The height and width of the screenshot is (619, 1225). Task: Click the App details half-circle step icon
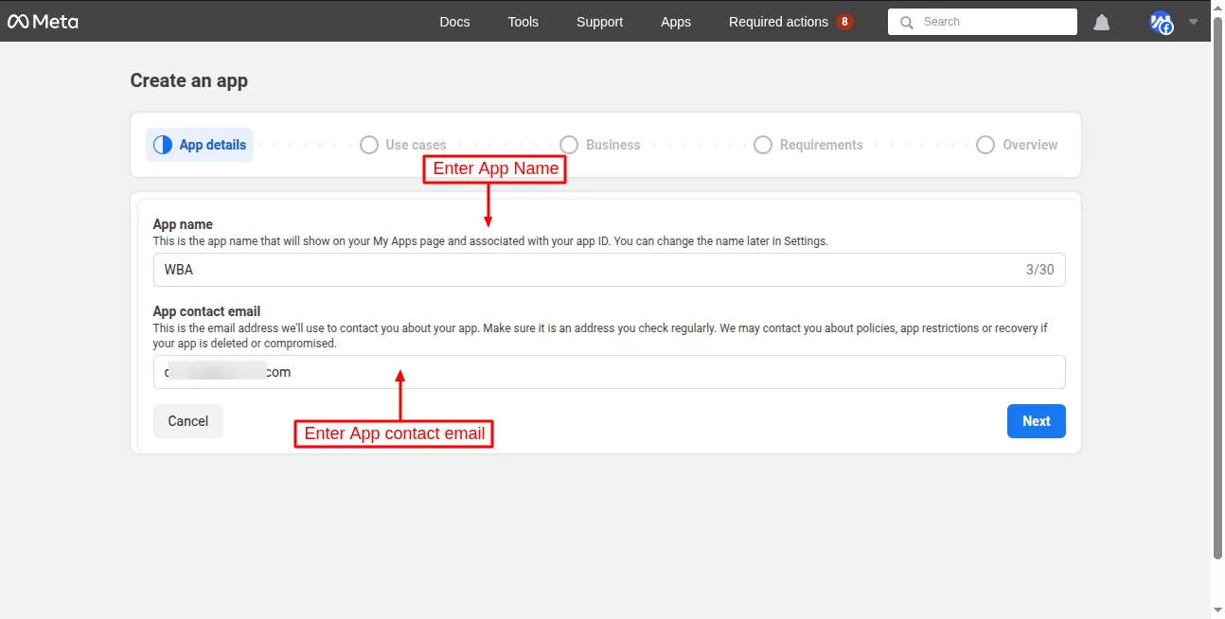point(163,145)
